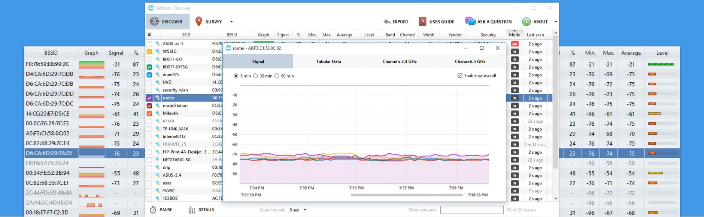
Task: Uncheck the Mikrotik network checkbox
Action: [149, 113]
